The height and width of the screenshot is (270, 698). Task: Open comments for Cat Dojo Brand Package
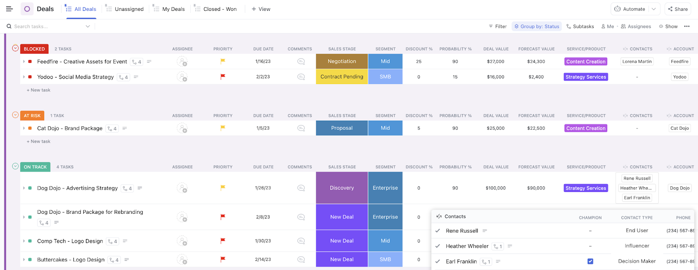[x=301, y=128]
